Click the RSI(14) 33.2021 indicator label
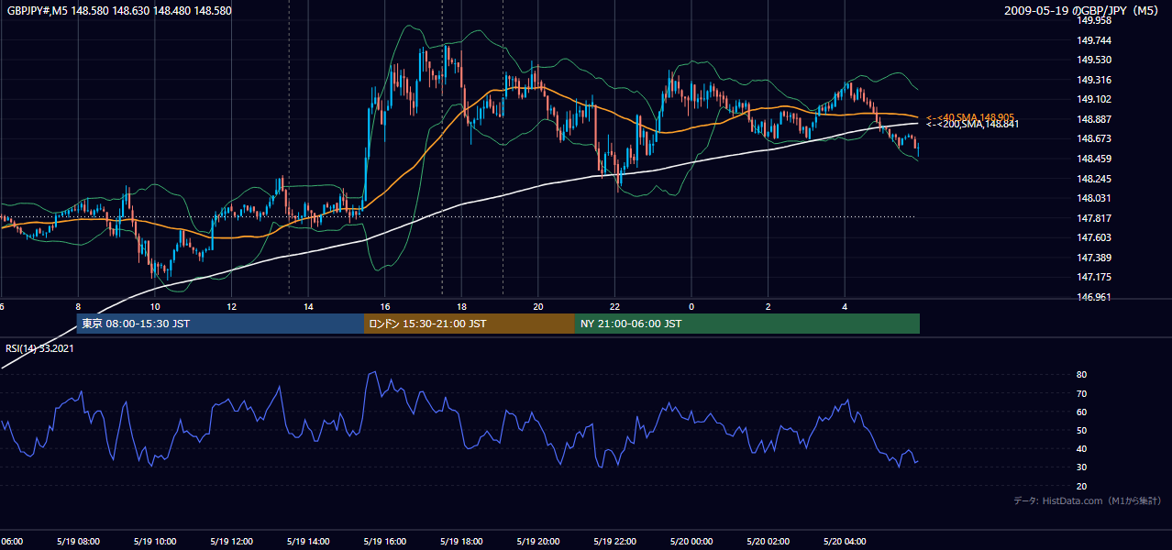The width and height of the screenshot is (1172, 550). coord(39,347)
